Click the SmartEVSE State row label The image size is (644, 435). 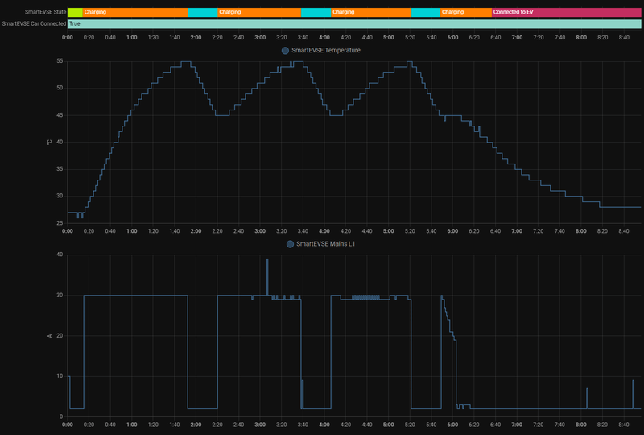tap(45, 12)
